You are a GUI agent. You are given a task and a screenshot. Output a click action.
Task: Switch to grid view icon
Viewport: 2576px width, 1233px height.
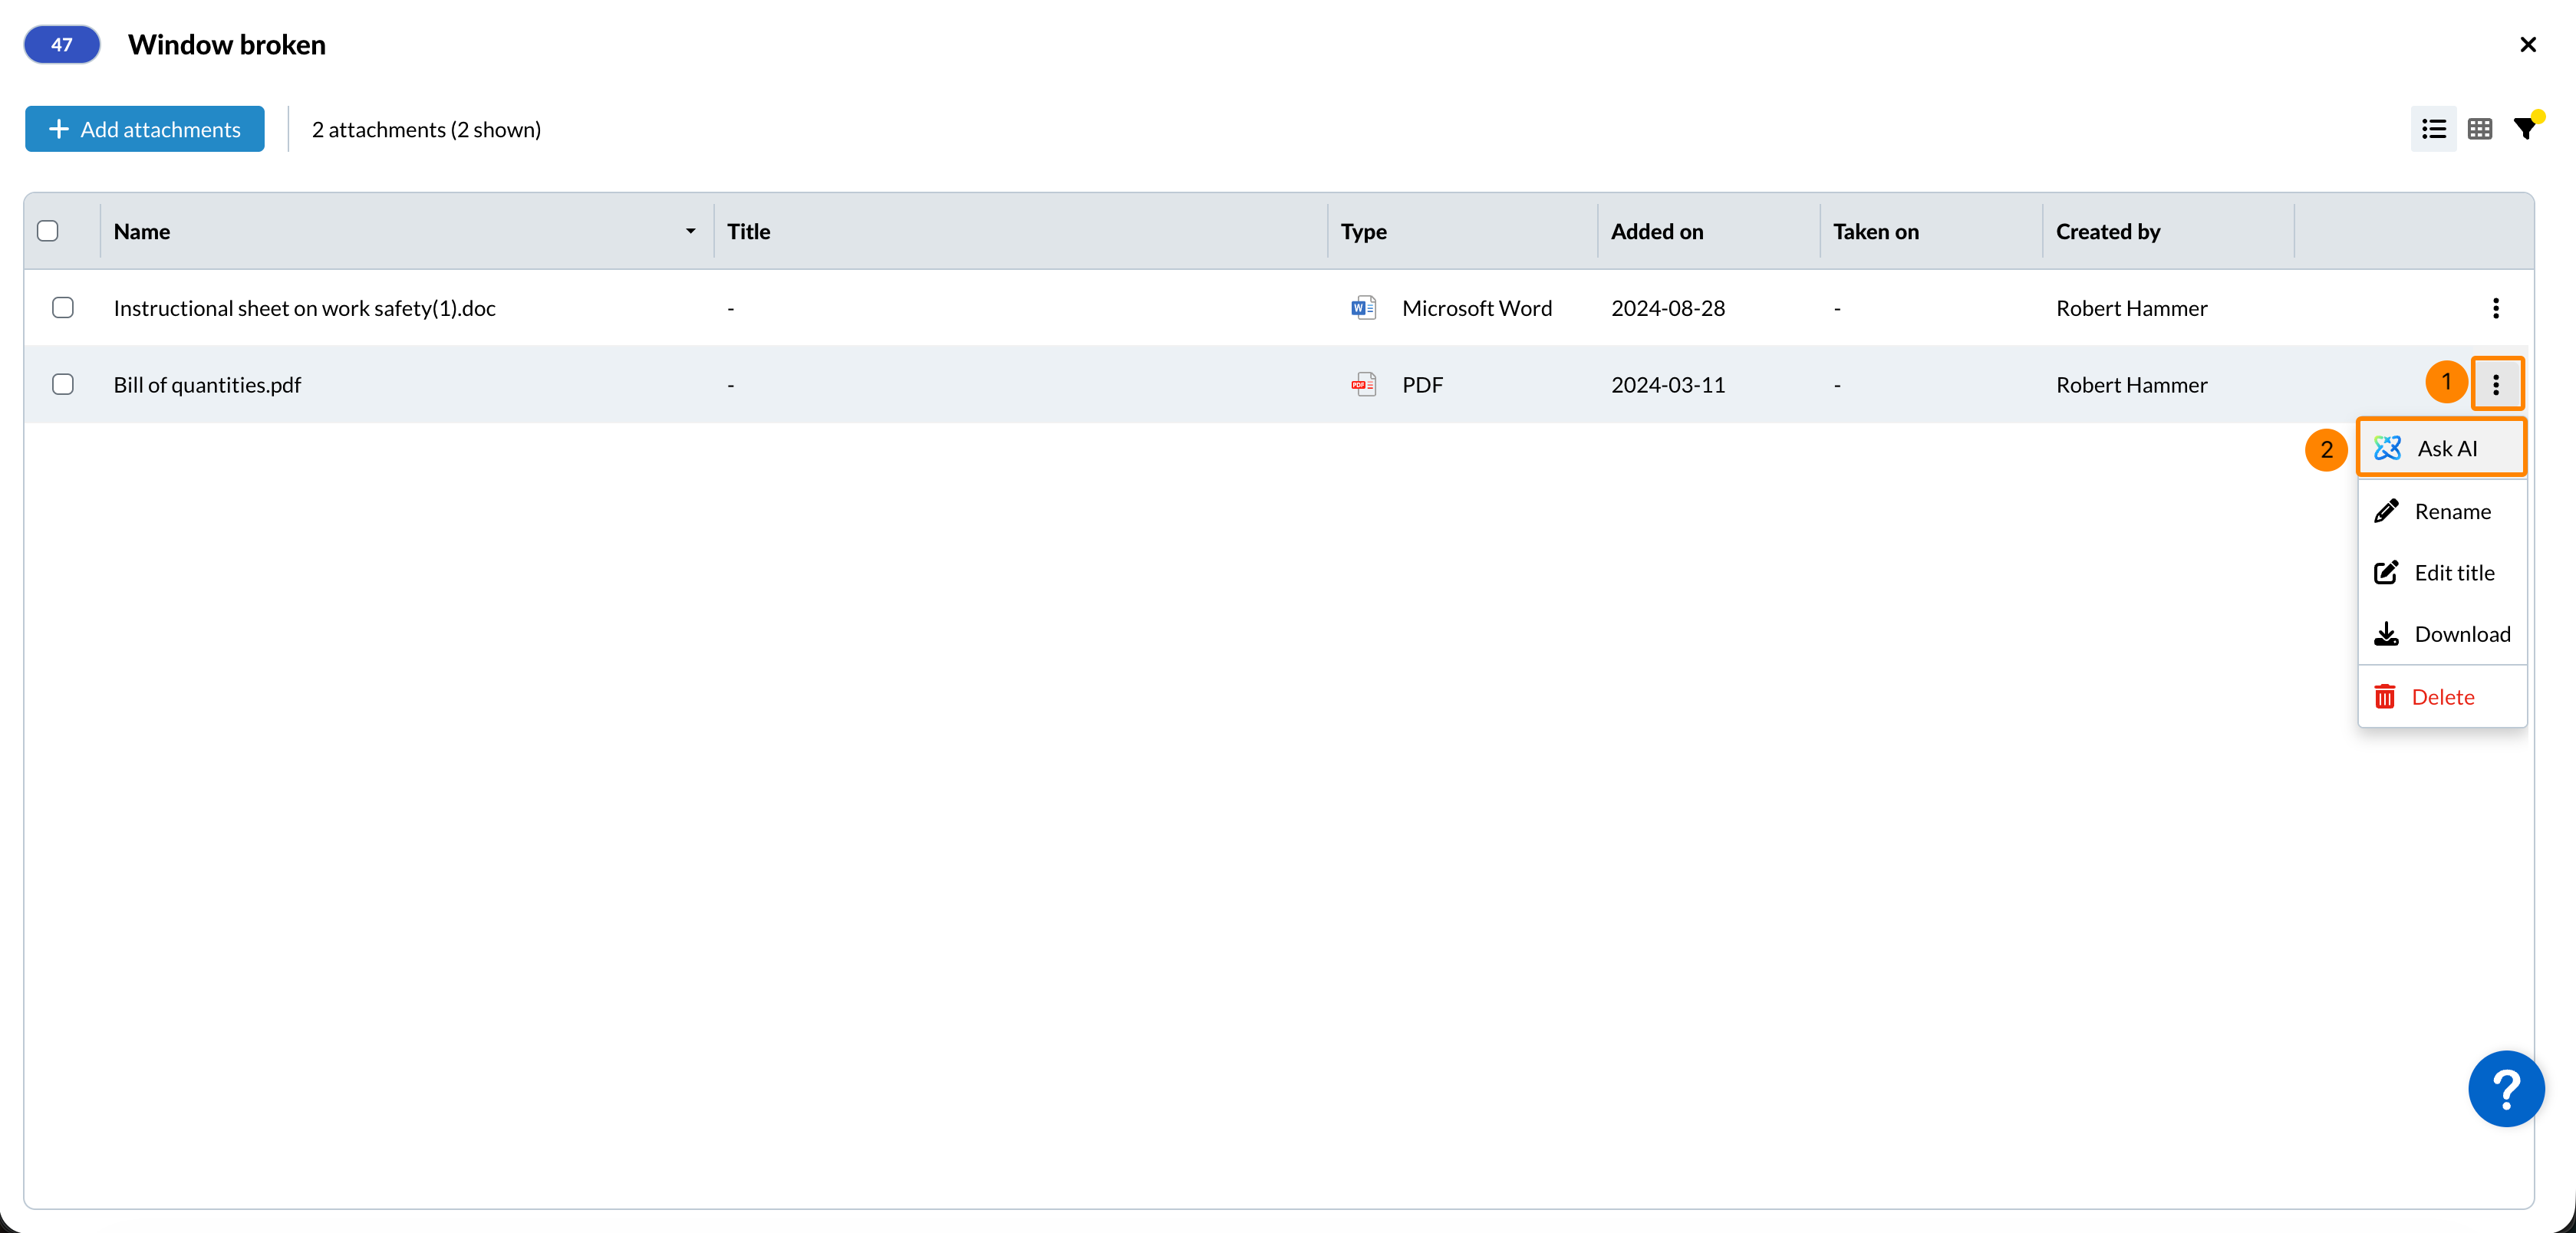[x=2479, y=129]
